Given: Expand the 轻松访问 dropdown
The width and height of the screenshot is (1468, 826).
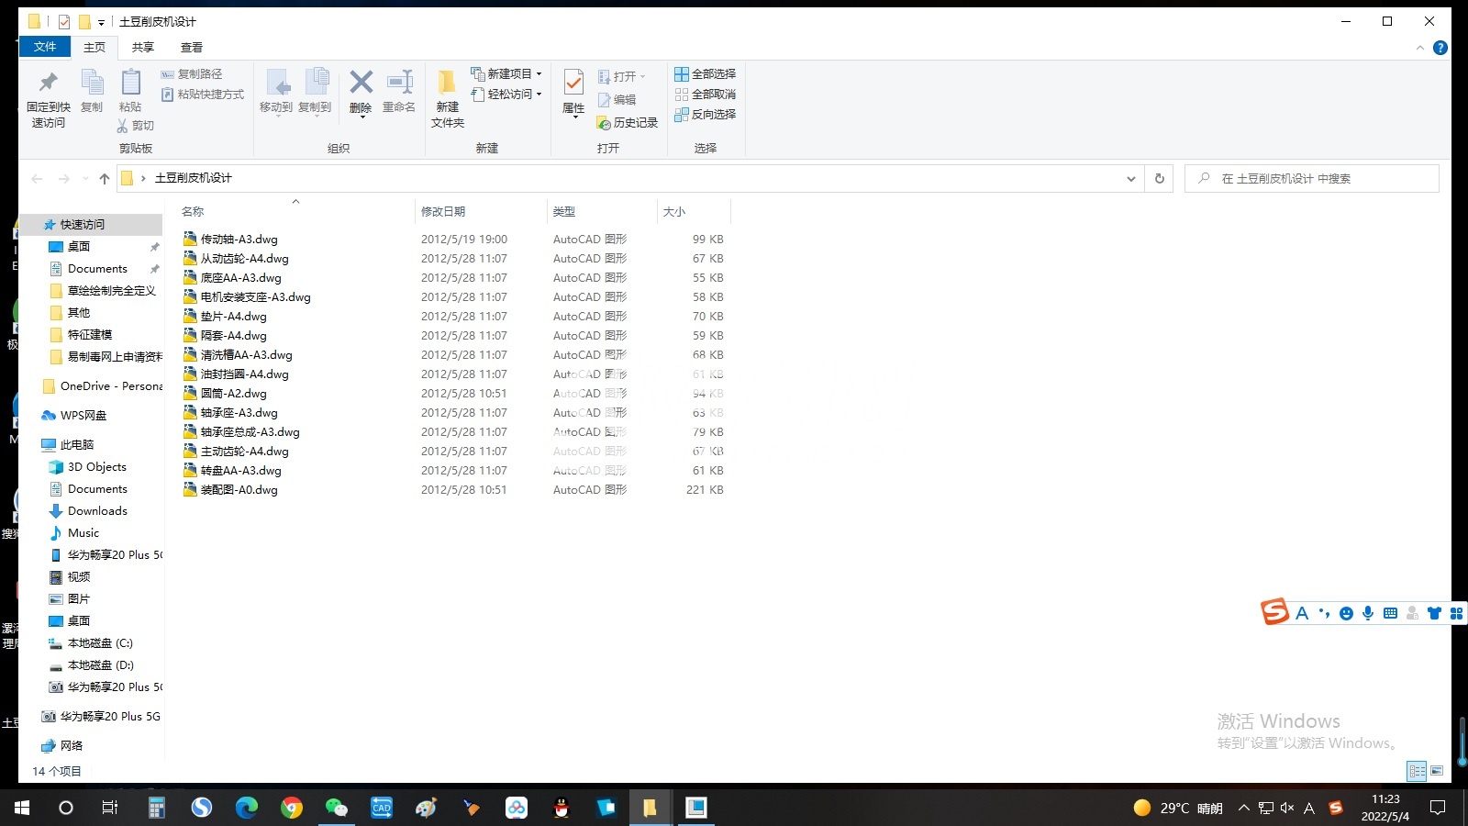Looking at the screenshot, I should [x=538, y=94].
